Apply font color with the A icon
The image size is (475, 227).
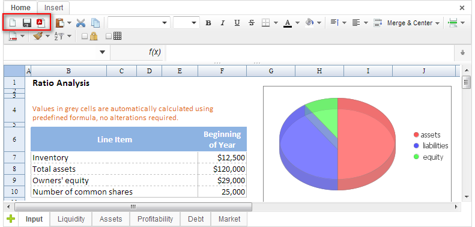point(288,23)
